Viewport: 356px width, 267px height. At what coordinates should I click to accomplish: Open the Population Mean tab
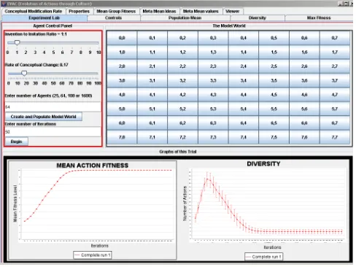[185, 18]
